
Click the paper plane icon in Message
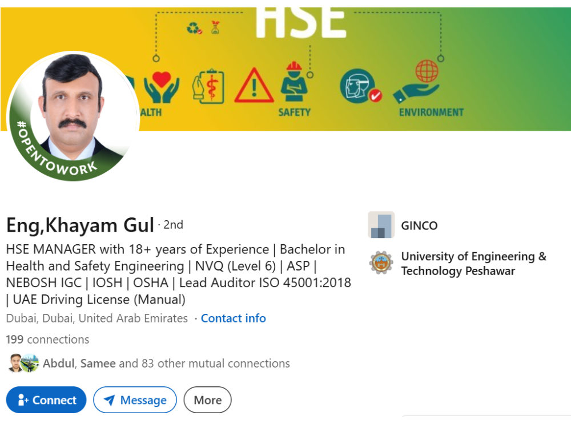click(x=109, y=400)
